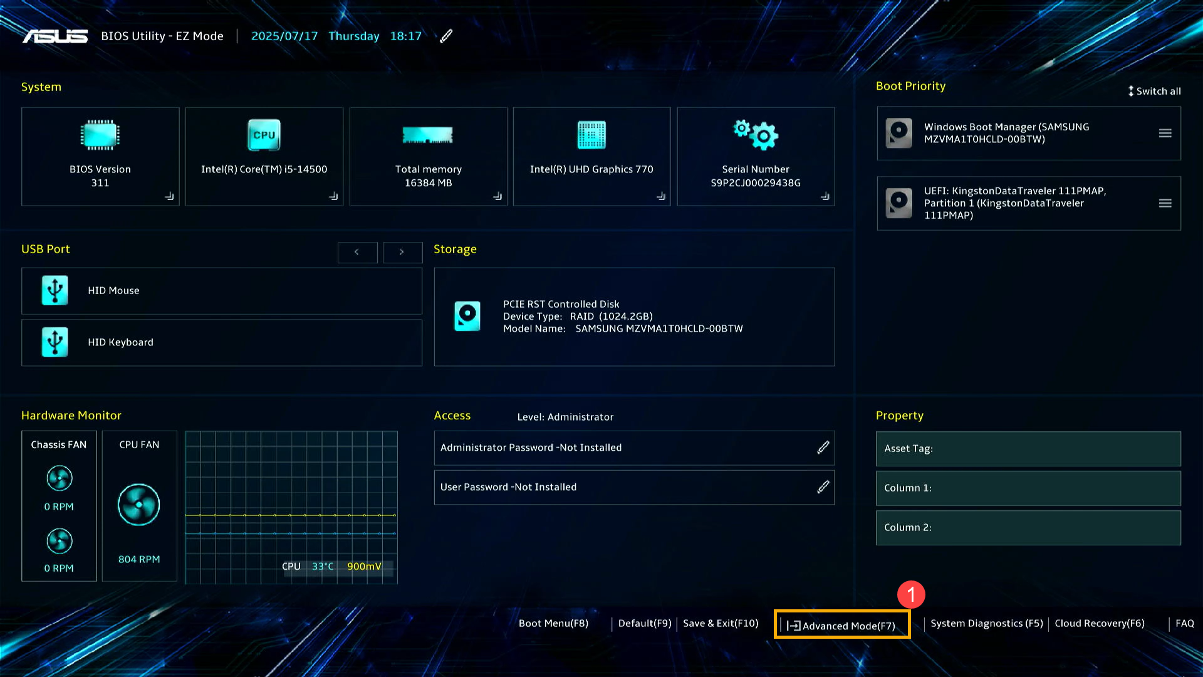Select UEFI KingstonDataTraveler boot entry
This screenshot has height=677, width=1203.
[x=1029, y=203]
